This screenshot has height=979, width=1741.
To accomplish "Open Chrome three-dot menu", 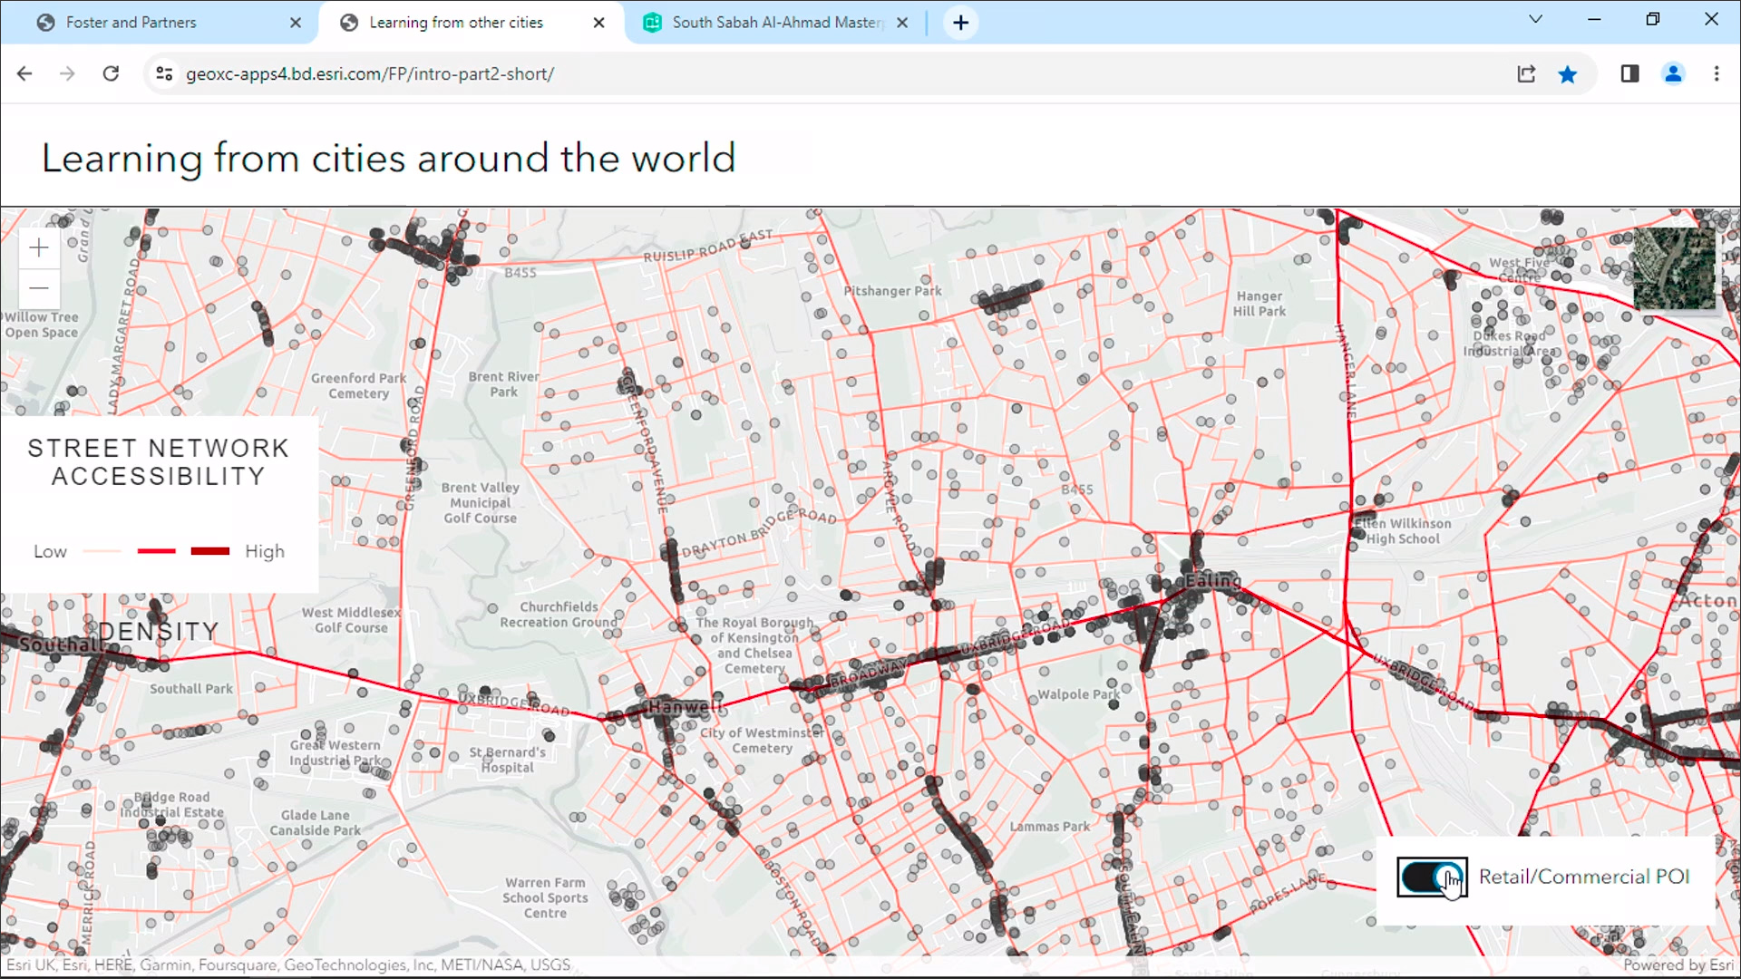I will click(x=1717, y=73).
